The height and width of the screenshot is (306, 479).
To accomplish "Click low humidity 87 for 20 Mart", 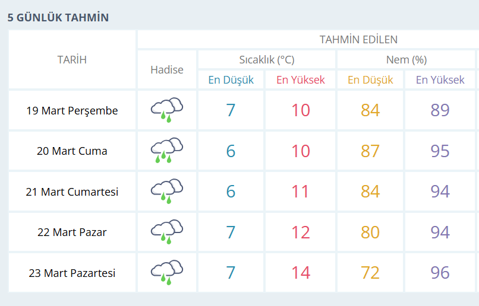I will pyautogui.click(x=370, y=151).
